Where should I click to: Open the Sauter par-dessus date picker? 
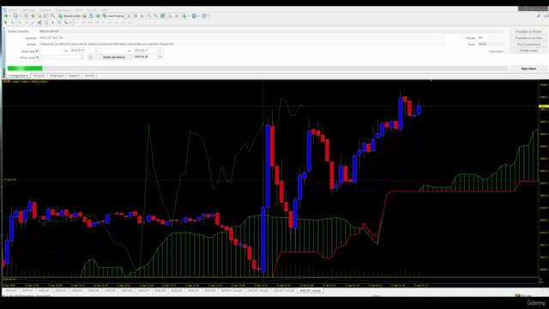click(x=160, y=57)
